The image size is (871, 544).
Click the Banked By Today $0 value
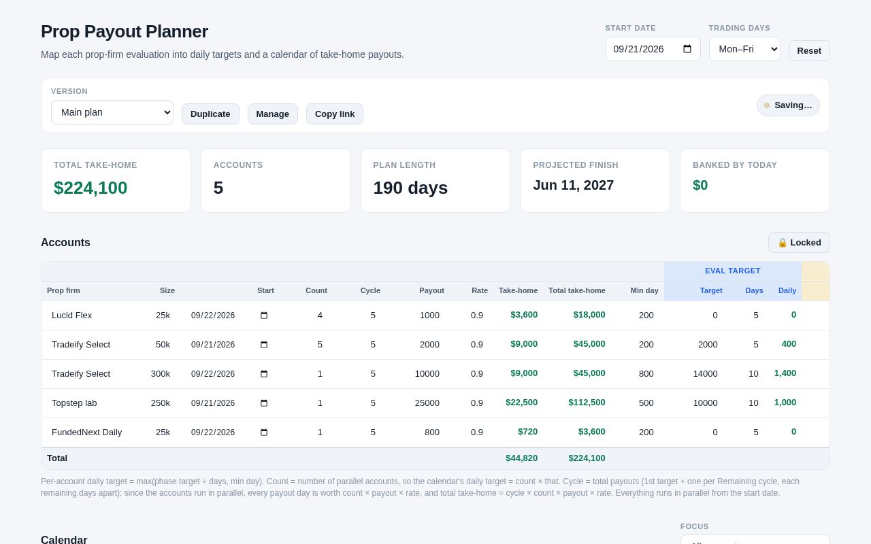click(x=700, y=185)
